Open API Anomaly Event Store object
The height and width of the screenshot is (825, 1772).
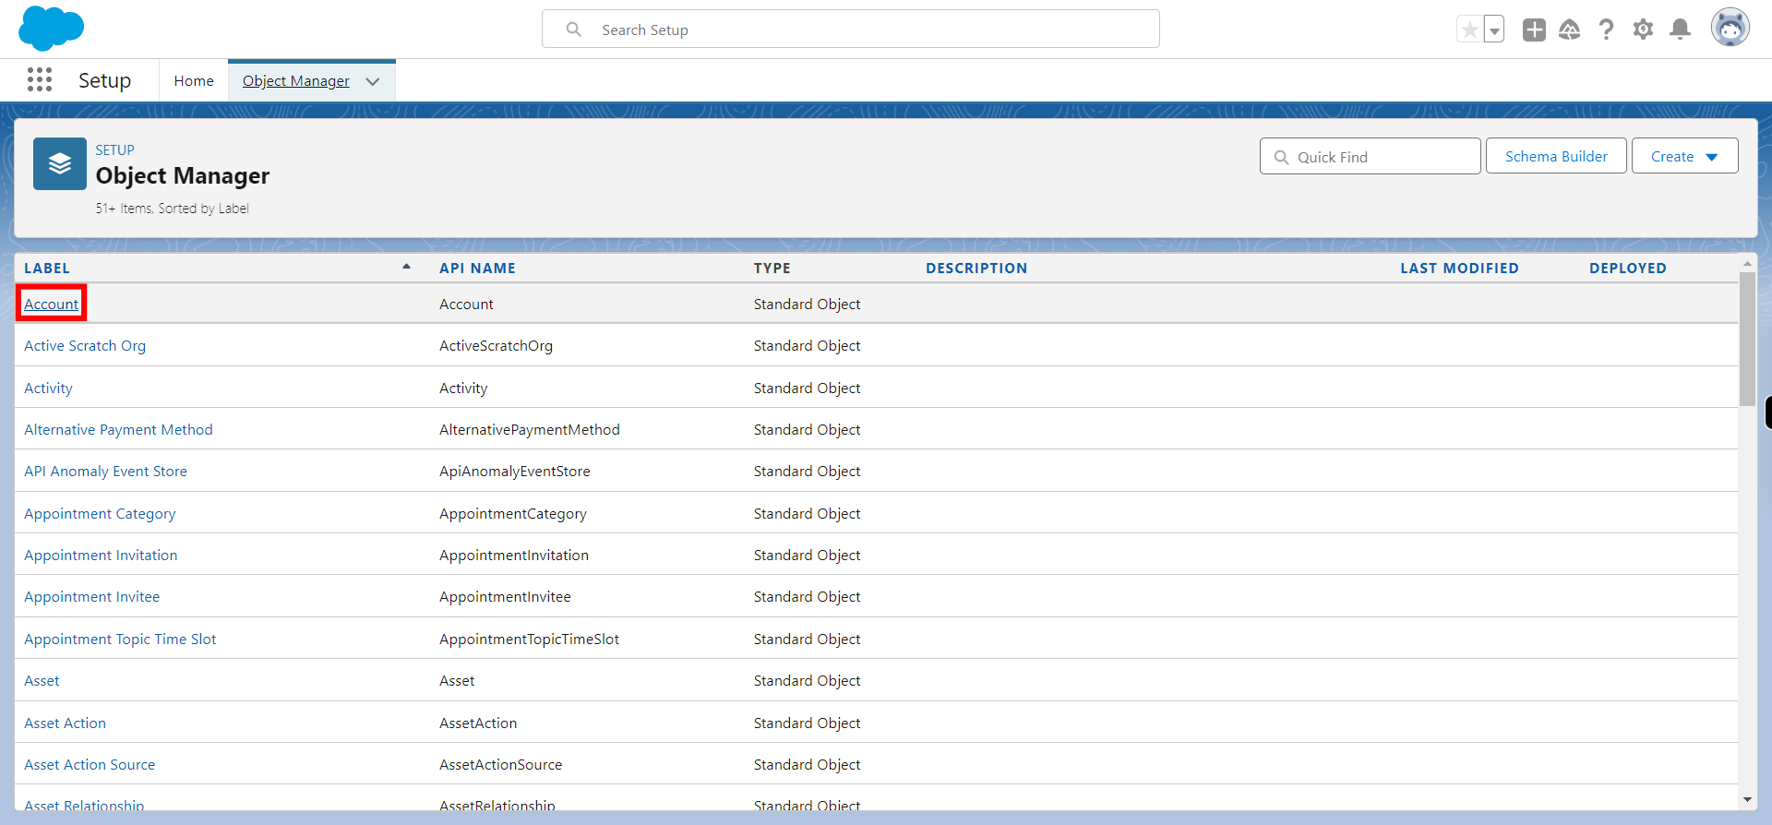pos(105,472)
